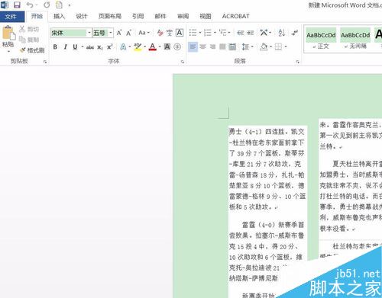This screenshot has height=298, width=382.
Task: Open the 页面布局 (Page Layout) tab
Action: pyautogui.click(x=110, y=16)
